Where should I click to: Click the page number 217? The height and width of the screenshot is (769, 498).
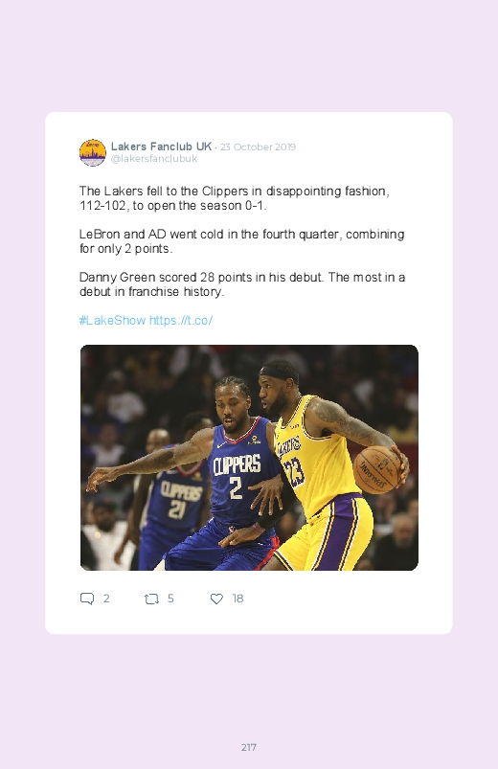249,747
